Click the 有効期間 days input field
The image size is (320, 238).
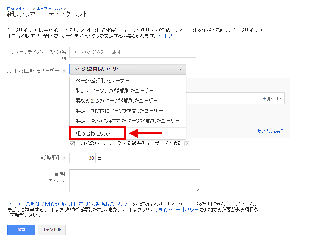82,158
